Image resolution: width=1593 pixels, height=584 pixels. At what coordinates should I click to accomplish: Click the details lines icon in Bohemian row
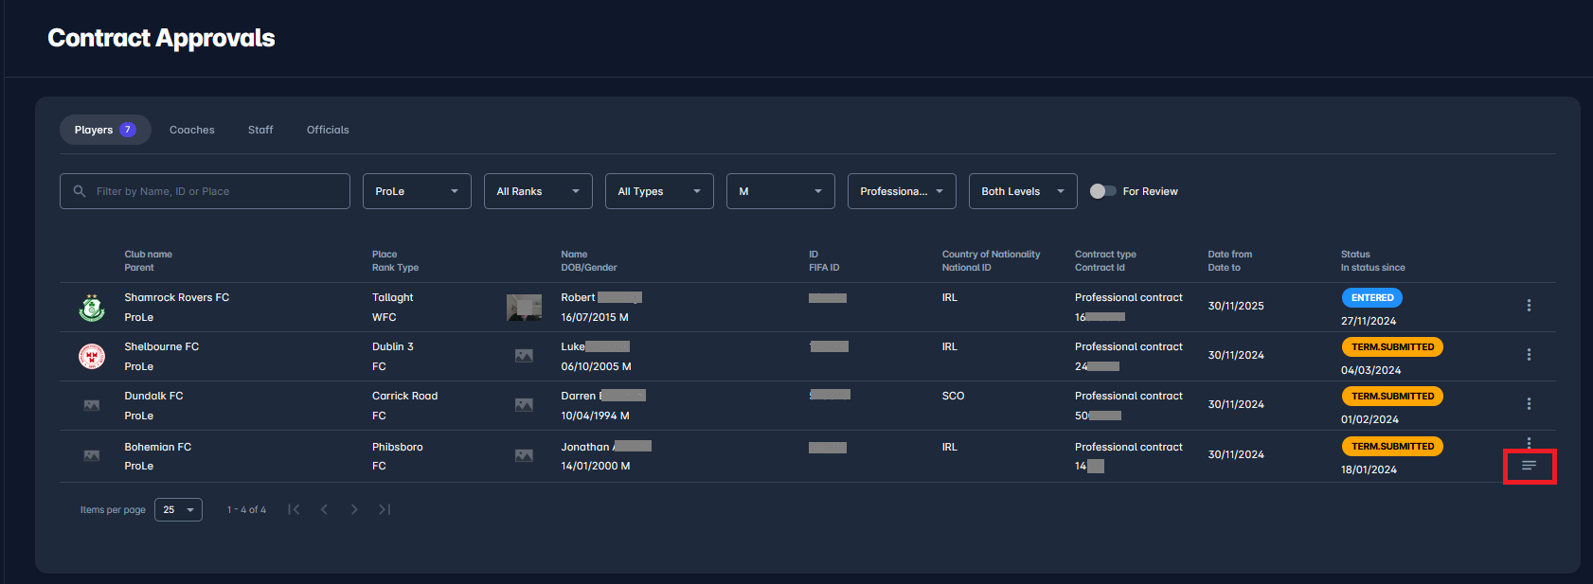click(x=1529, y=466)
